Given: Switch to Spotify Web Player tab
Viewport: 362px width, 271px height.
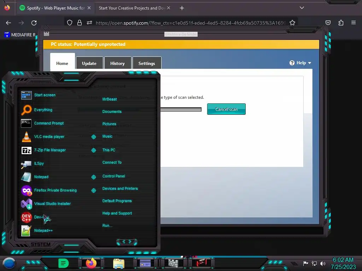Looking at the screenshot, I should coord(55,8).
